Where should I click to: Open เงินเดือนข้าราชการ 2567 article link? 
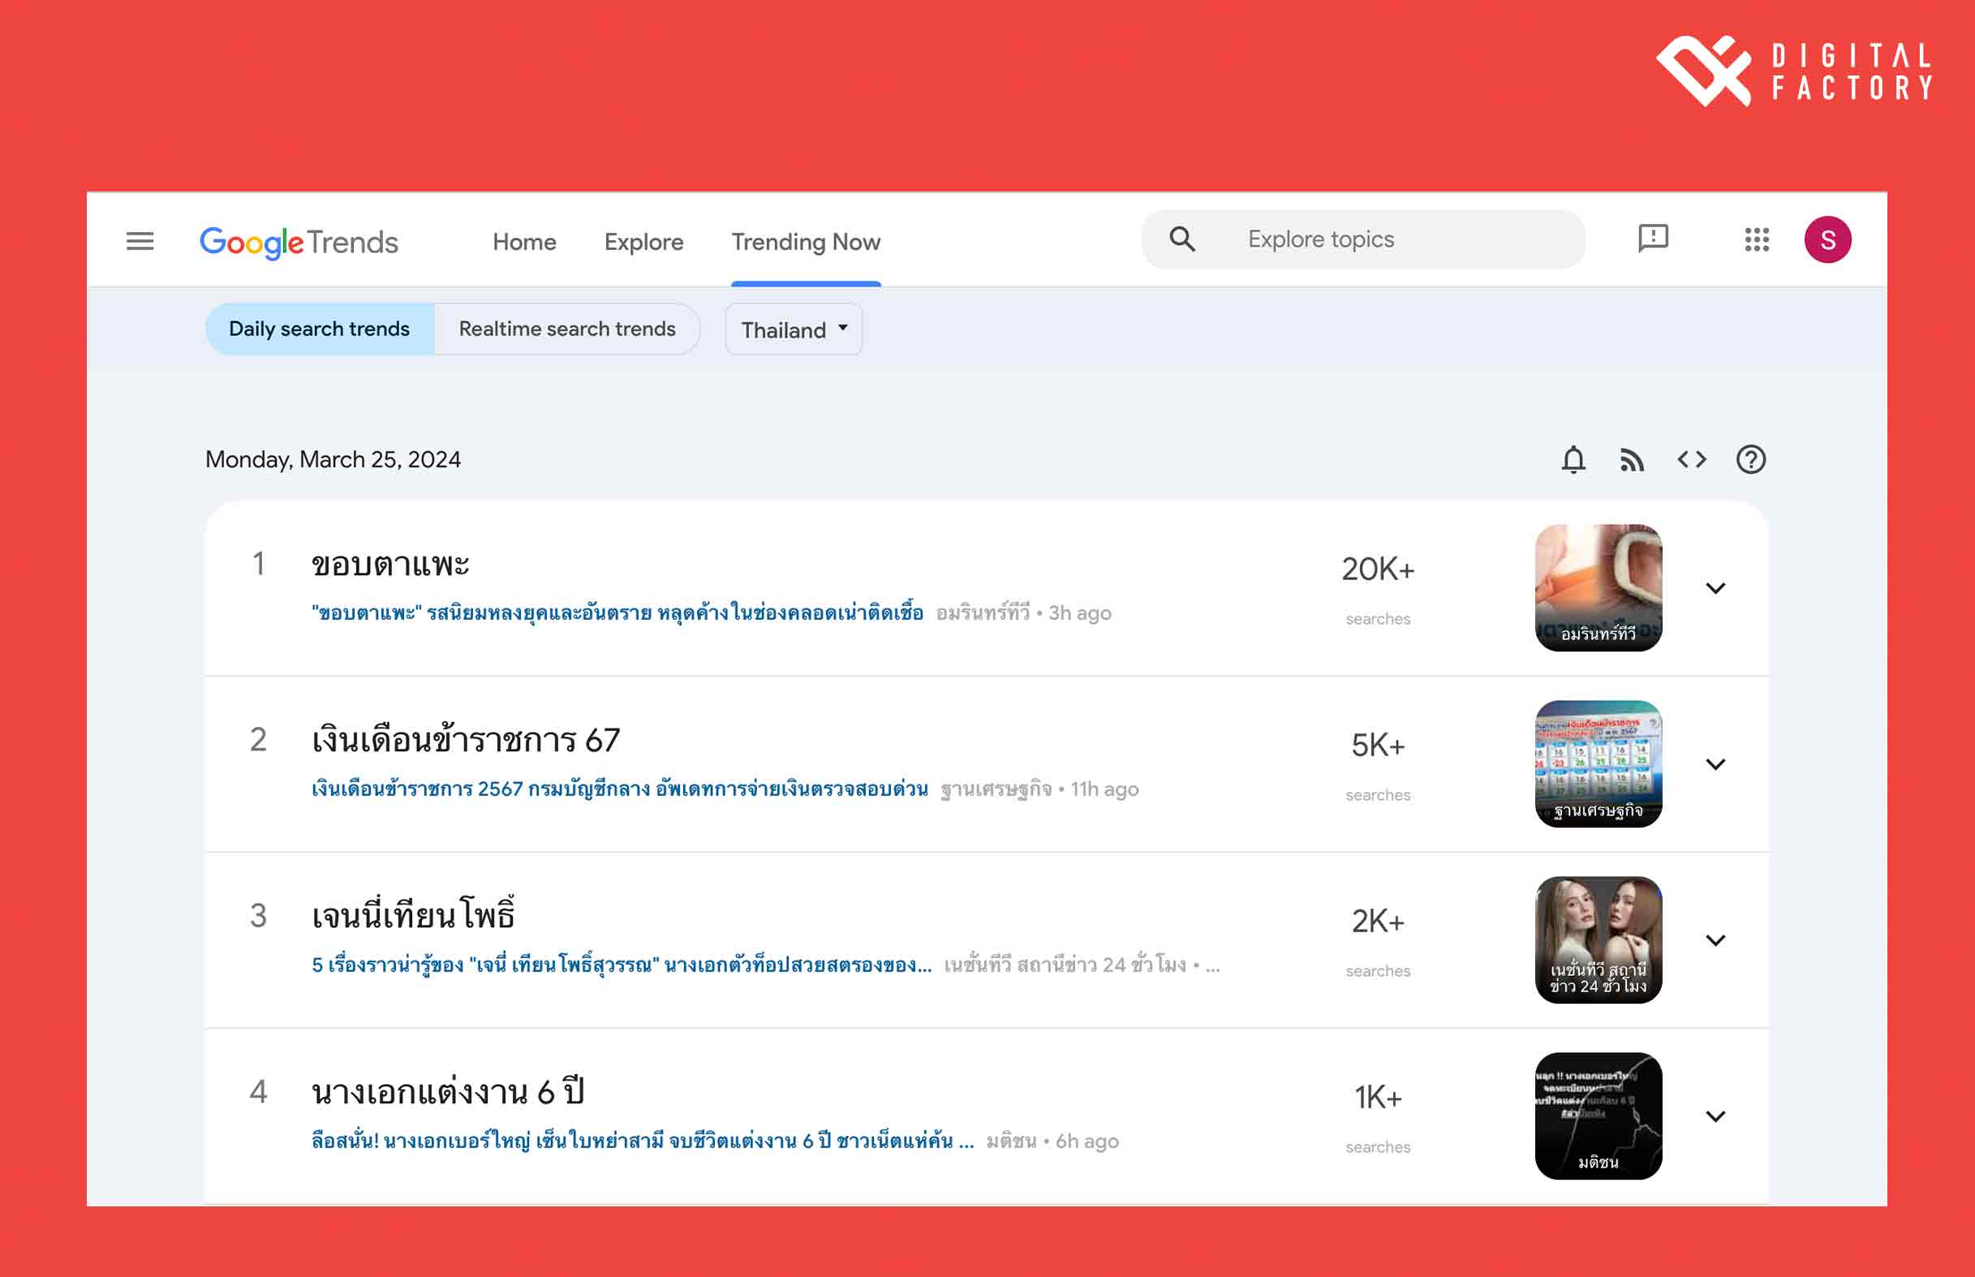coord(619,789)
